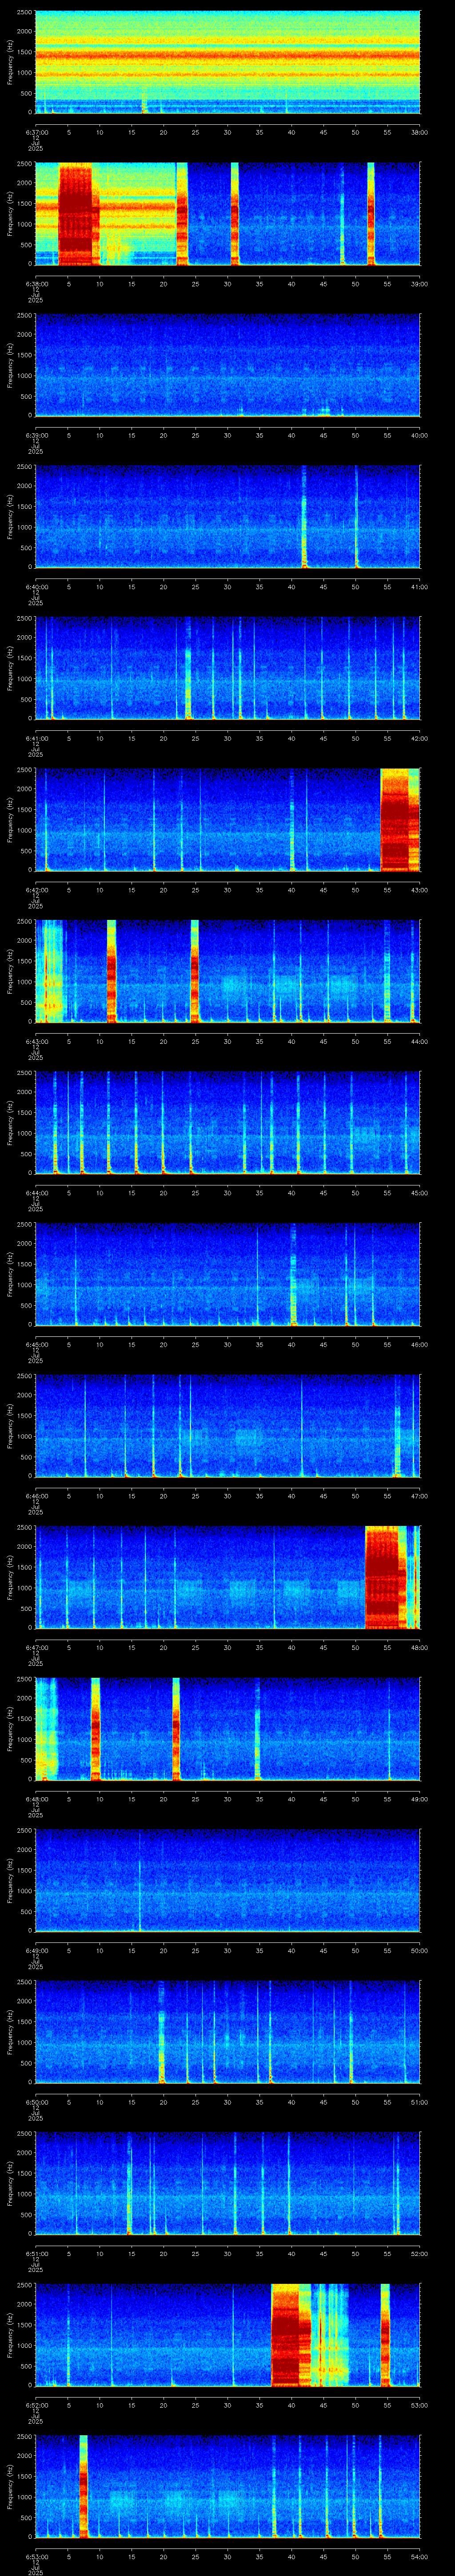Click the 53:00 end time label
This screenshot has height=2576, width=455.
coord(420,2404)
